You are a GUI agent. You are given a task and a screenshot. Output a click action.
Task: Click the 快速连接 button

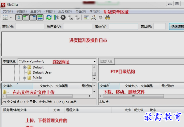click(176, 27)
